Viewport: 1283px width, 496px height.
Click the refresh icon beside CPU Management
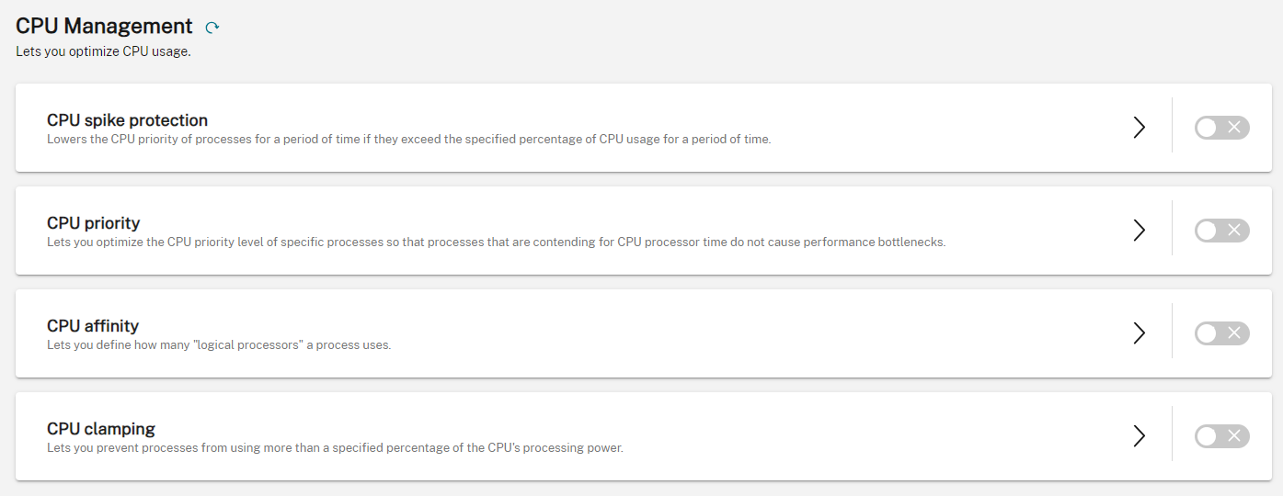click(212, 28)
